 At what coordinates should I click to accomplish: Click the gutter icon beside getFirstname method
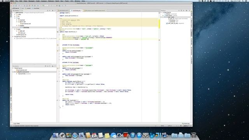point(58,51)
